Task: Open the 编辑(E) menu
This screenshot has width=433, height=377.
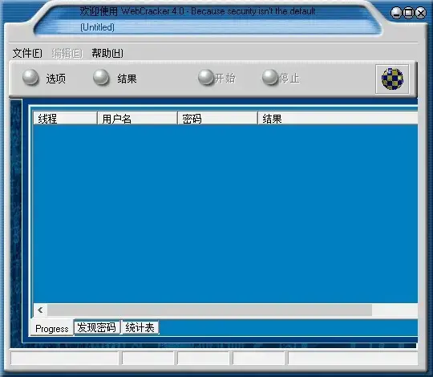Action: 67,53
